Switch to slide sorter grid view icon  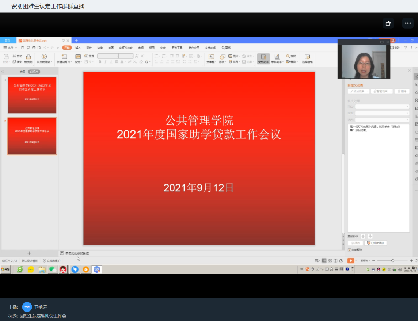pyautogui.click(x=330, y=261)
